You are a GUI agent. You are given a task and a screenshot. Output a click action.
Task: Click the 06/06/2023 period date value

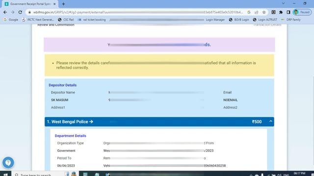tap(66, 166)
